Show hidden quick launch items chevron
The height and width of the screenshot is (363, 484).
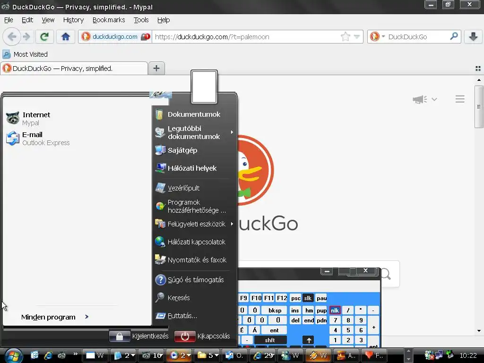pyautogui.click(x=75, y=354)
